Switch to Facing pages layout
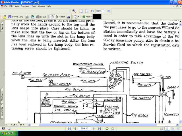The width and height of the screenshot is (182, 136). pyautogui.click(x=178, y=129)
